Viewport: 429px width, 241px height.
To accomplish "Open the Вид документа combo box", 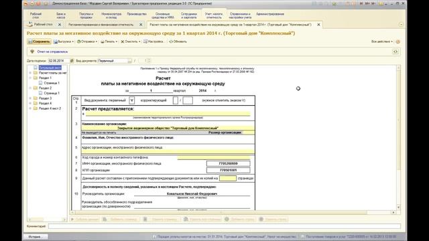I will point(129,61).
